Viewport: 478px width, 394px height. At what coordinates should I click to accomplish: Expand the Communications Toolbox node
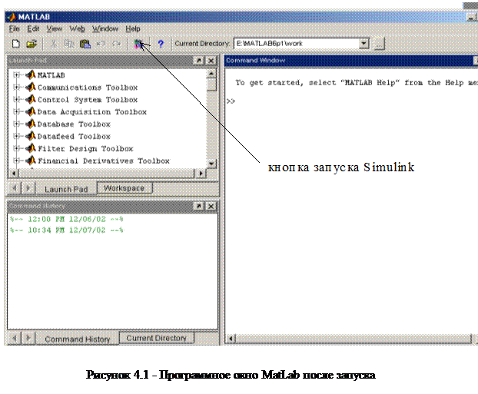(17, 87)
